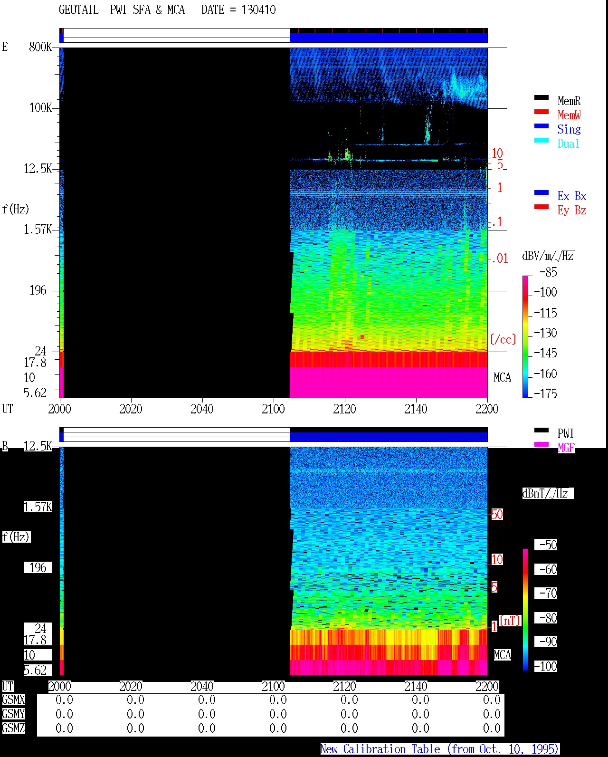Image resolution: width=608 pixels, height=757 pixels.
Task: Click the blue Ex Bx legend swatch
Action: point(541,193)
